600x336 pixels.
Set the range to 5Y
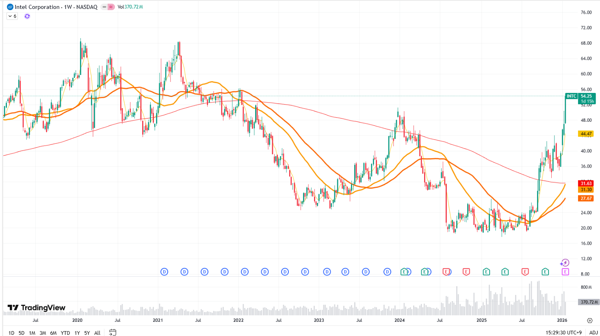pyautogui.click(x=87, y=333)
